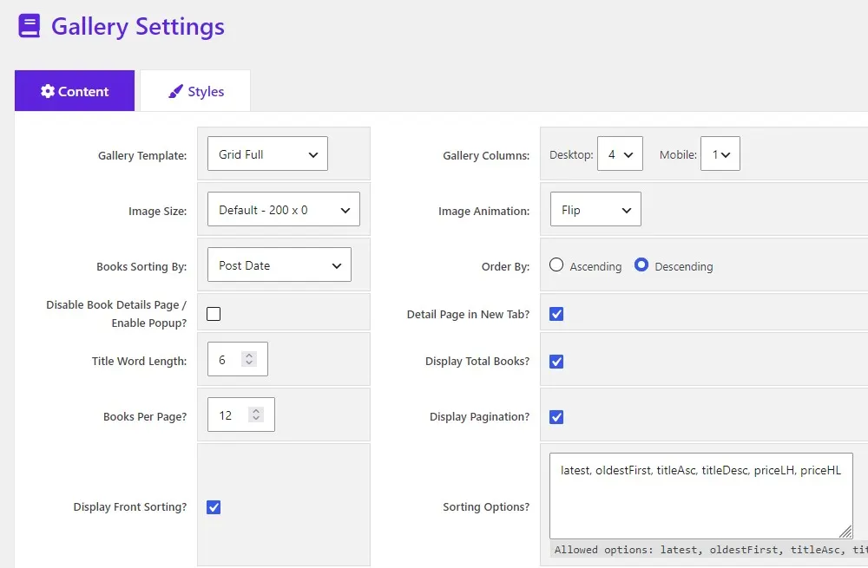The width and height of the screenshot is (868, 568).
Task: Click the Gallery Template label
Action: [x=142, y=155]
